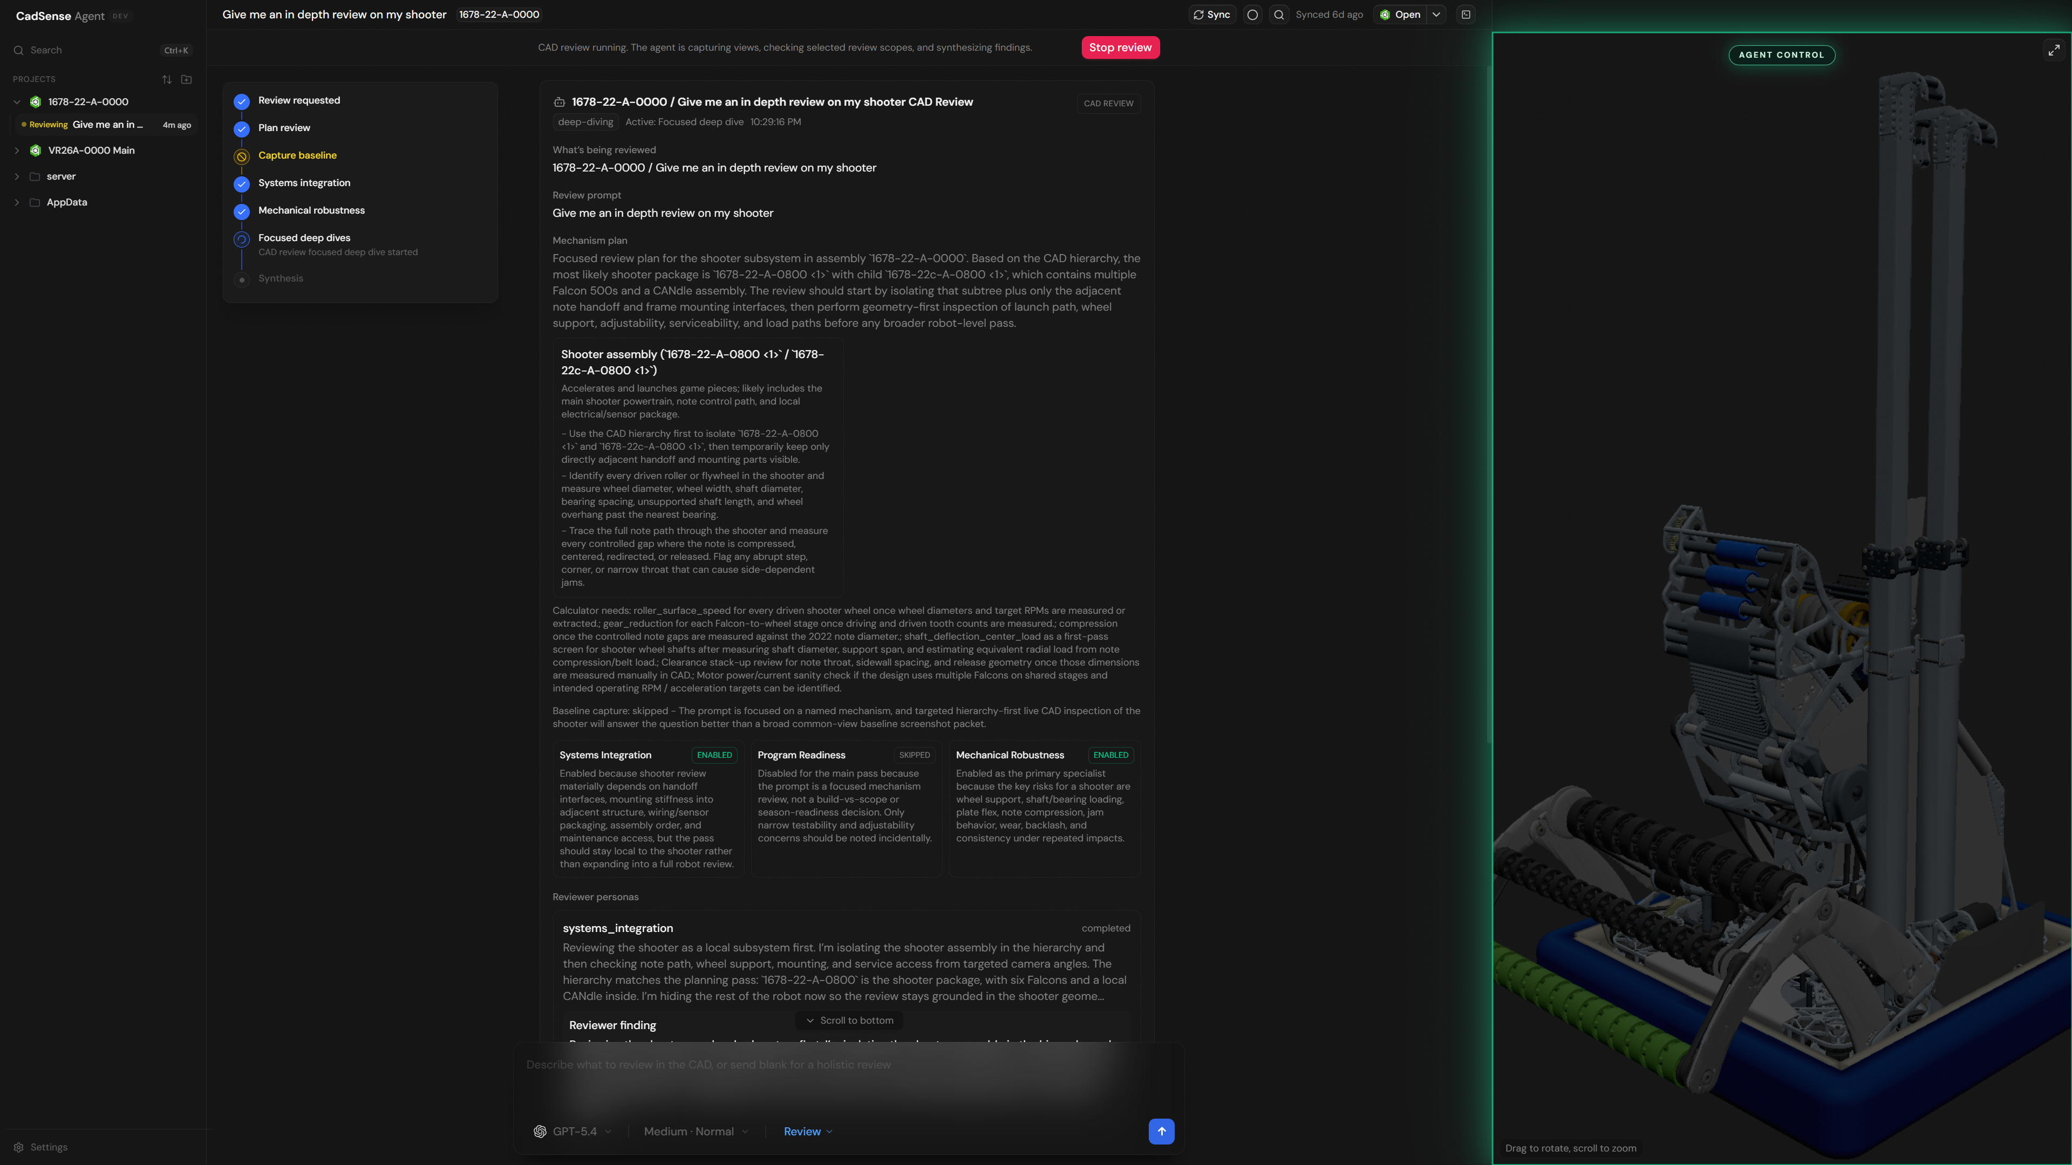Click the Synced 6d ago status text
This screenshot has height=1165, width=2072.
click(x=1329, y=15)
